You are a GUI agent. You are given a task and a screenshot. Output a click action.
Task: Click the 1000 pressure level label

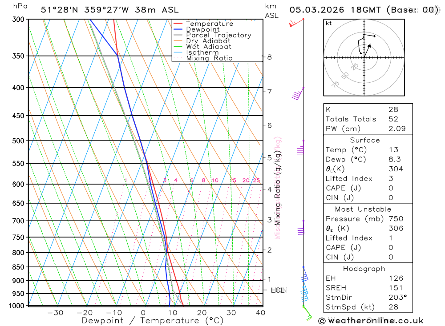click(x=16, y=306)
